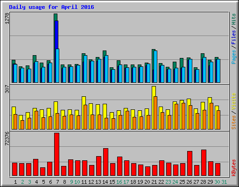The height and width of the screenshot is (187, 239).
Task: Select green day label 30 on the x-axis
Action: [217, 182]
